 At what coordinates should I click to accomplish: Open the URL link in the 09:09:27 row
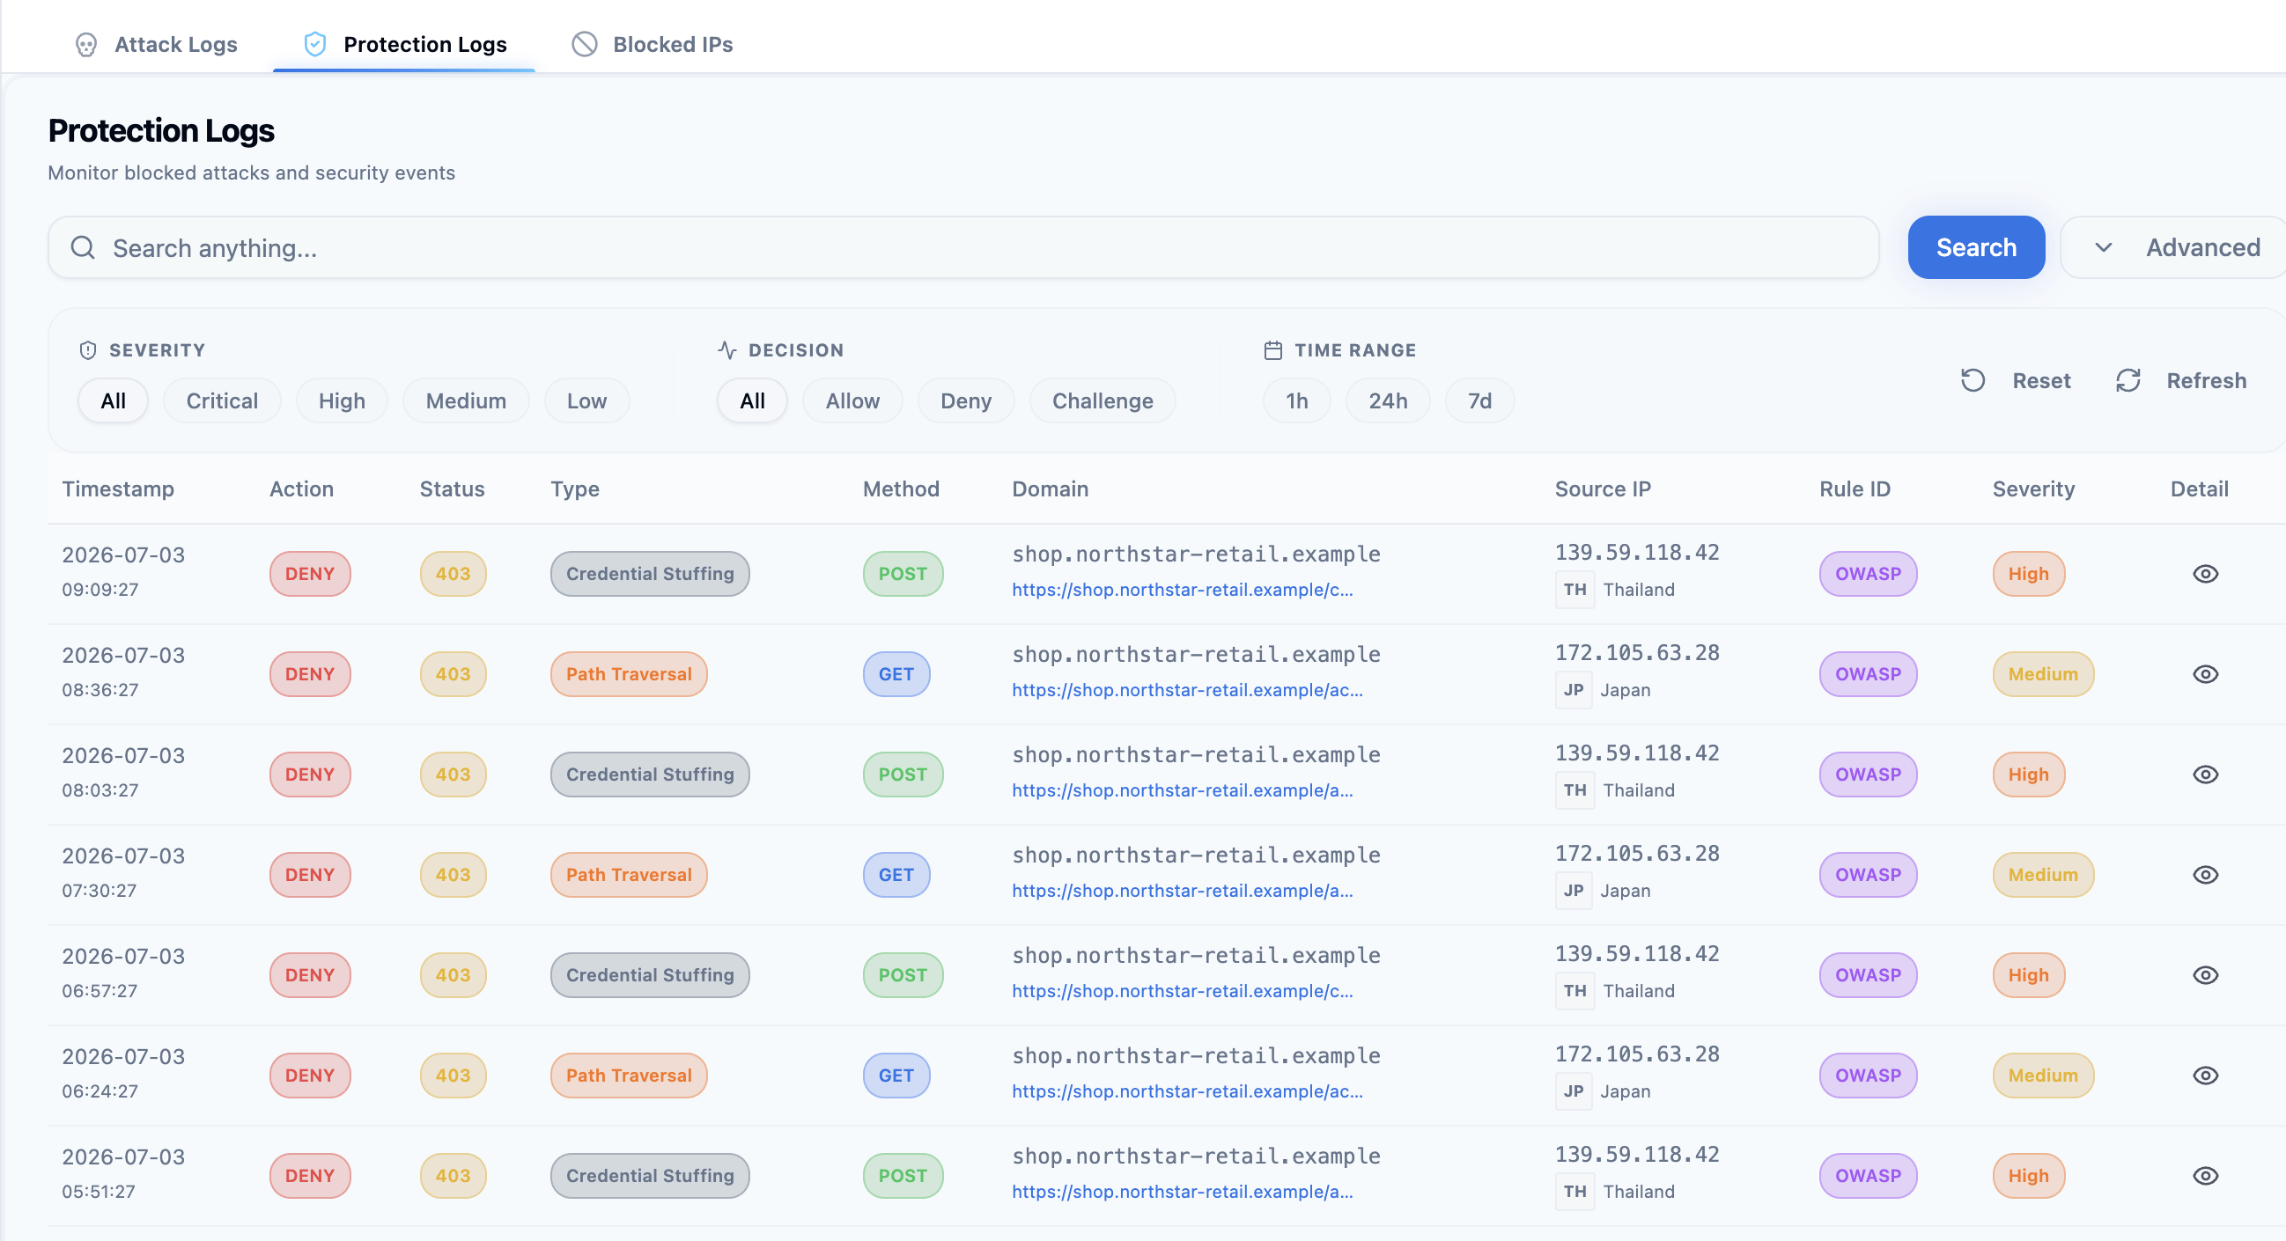click(1182, 590)
